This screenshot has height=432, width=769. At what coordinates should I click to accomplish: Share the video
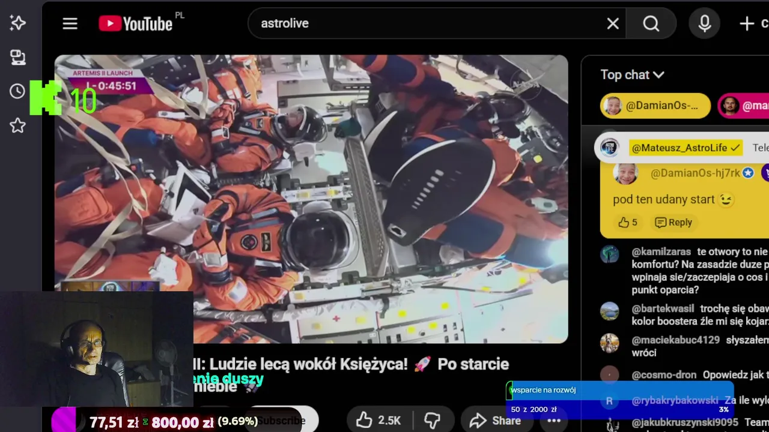(496, 421)
